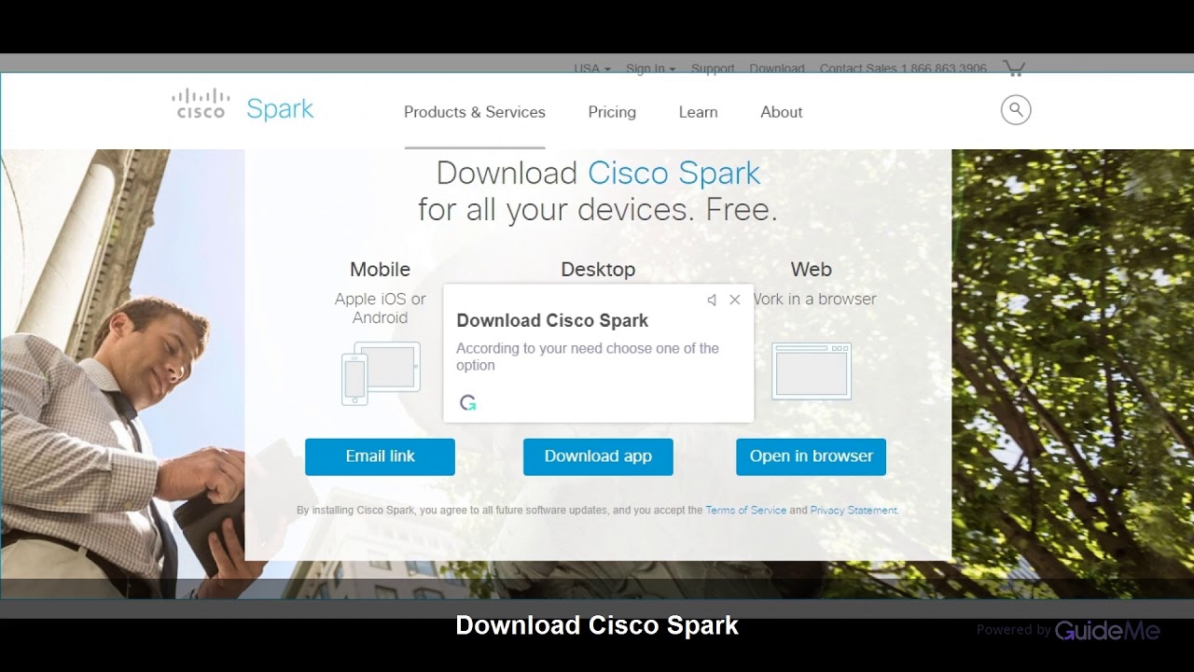
Task: Expand the USA region dropdown
Action: [x=592, y=68]
